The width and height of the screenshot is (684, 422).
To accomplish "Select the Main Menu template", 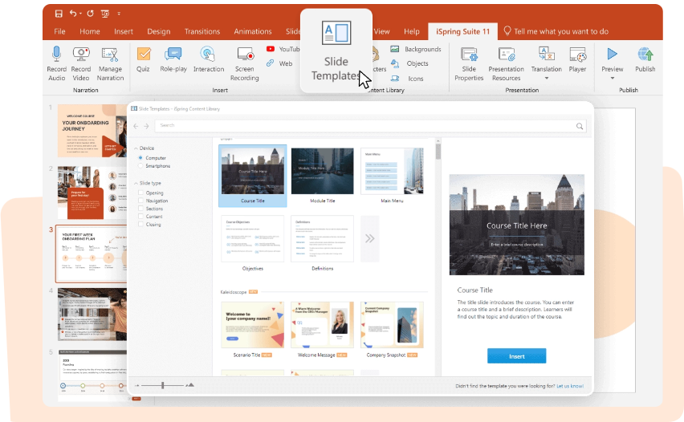I will point(392,176).
